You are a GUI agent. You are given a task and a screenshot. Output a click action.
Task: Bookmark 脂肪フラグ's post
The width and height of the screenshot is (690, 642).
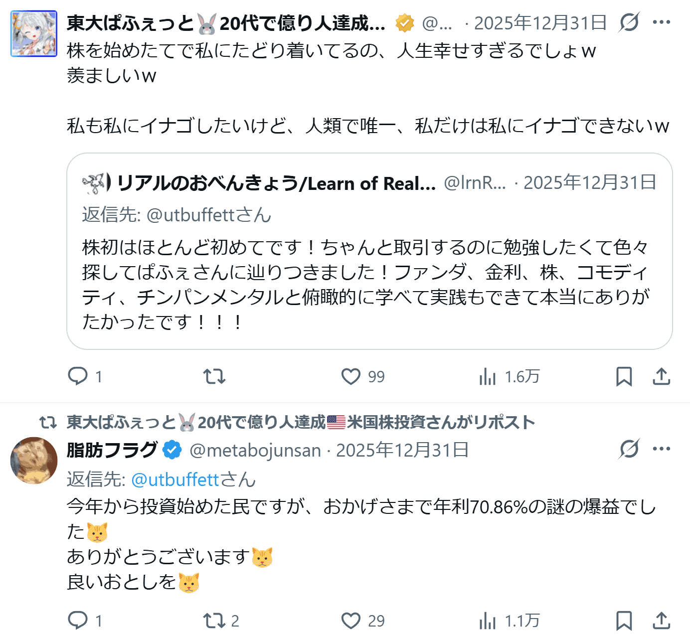(x=624, y=621)
